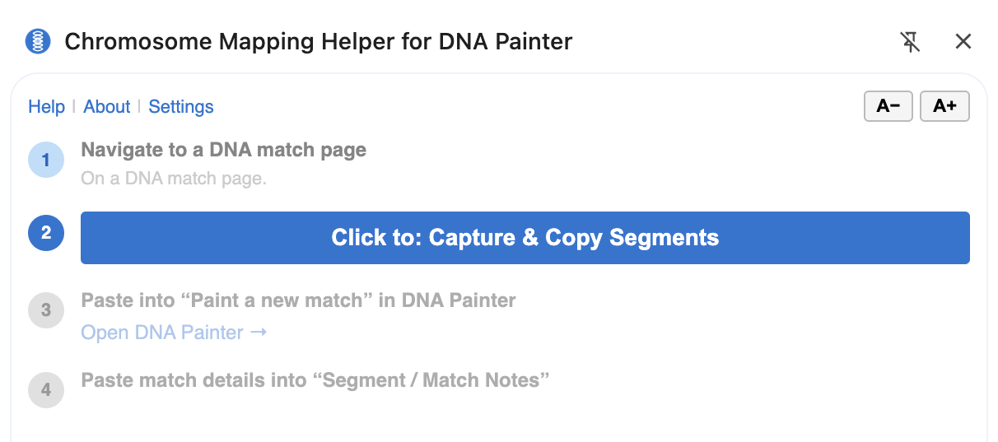Increase font size with A+ button
Viewport: 998px width, 442px height.
(x=944, y=106)
